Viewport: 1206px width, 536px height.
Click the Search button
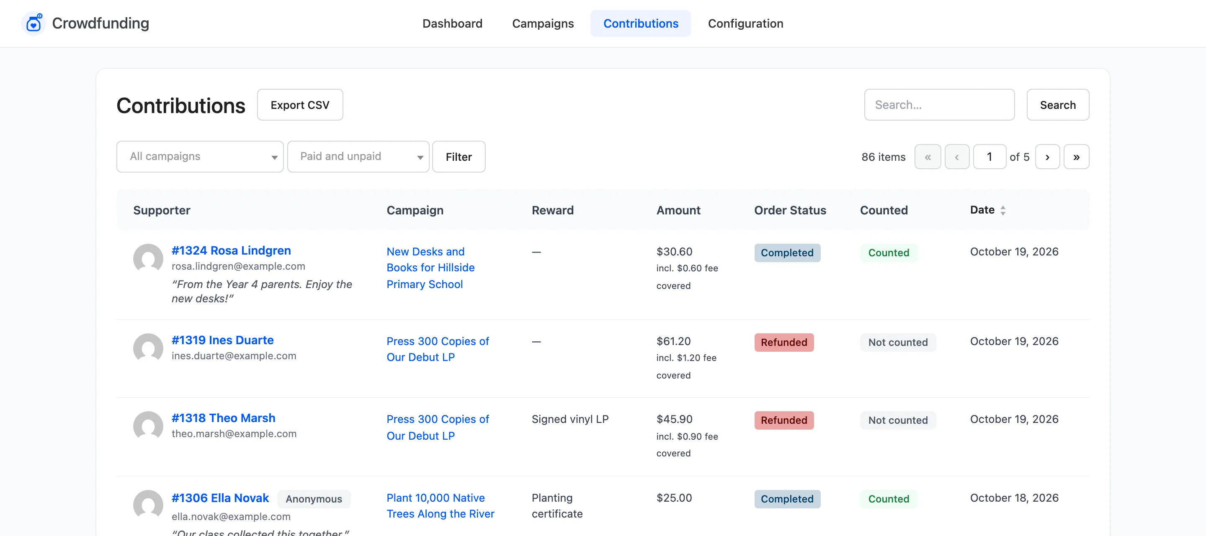pos(1058,105)
